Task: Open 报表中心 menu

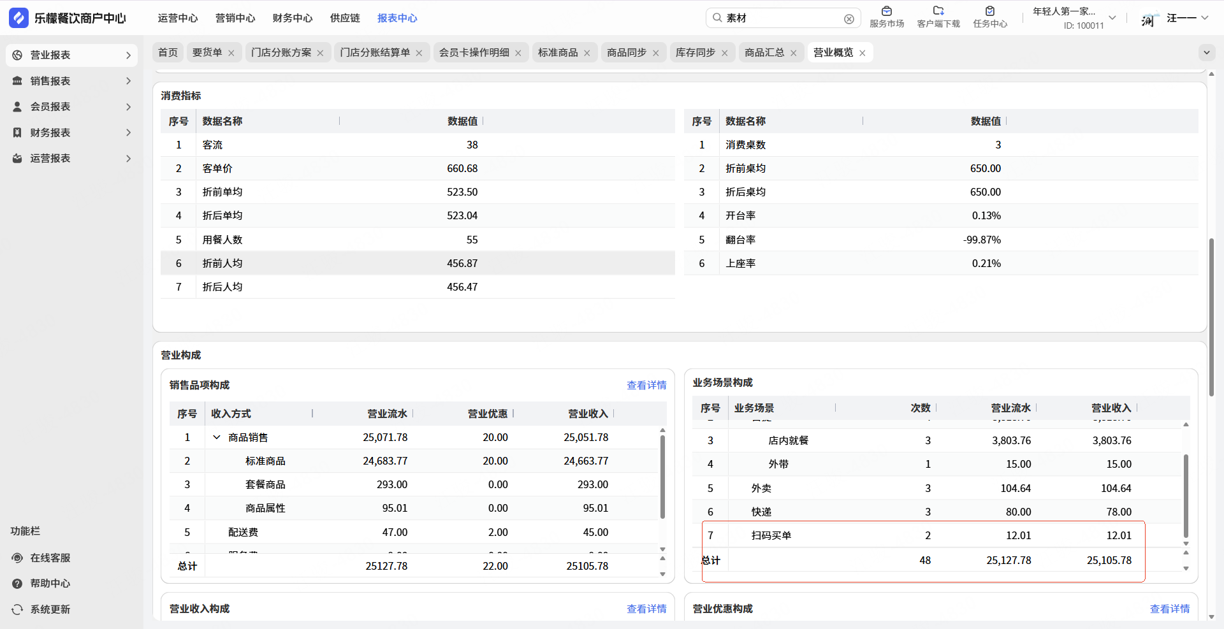Action: click(x=397, y=18)
